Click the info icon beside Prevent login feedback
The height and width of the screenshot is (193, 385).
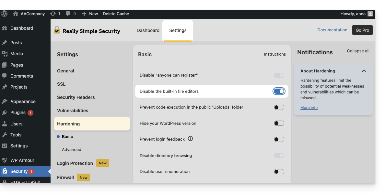pos(191,139)
